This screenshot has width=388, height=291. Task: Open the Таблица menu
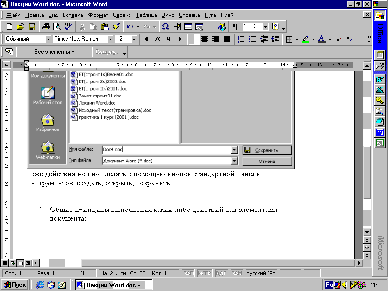(x=146, y=15)
